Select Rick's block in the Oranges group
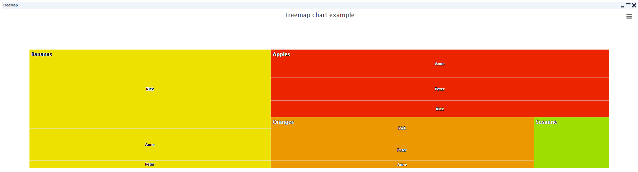Screen dimensions: 638x172 (x=402, y=128)
